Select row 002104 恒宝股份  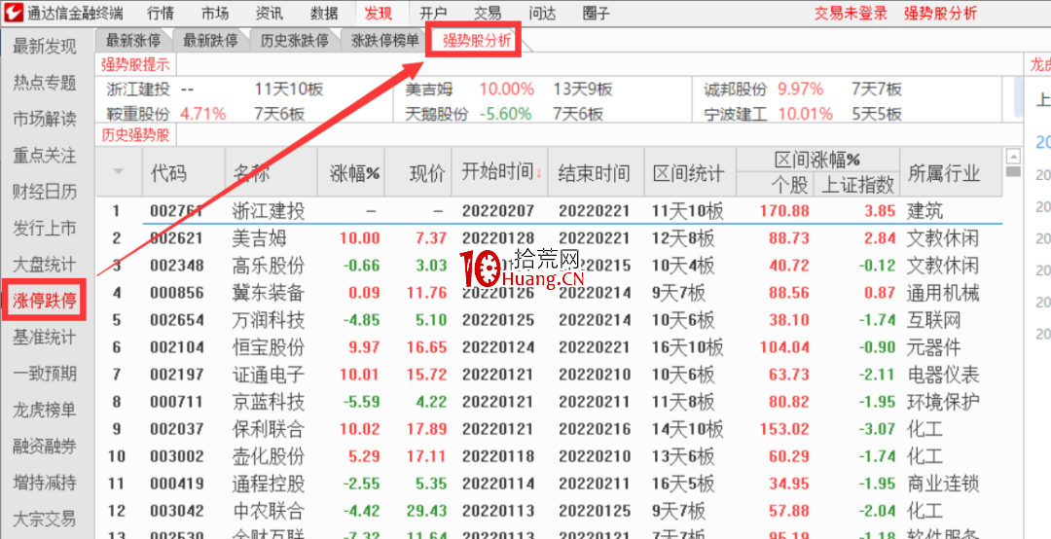[549, 347]
